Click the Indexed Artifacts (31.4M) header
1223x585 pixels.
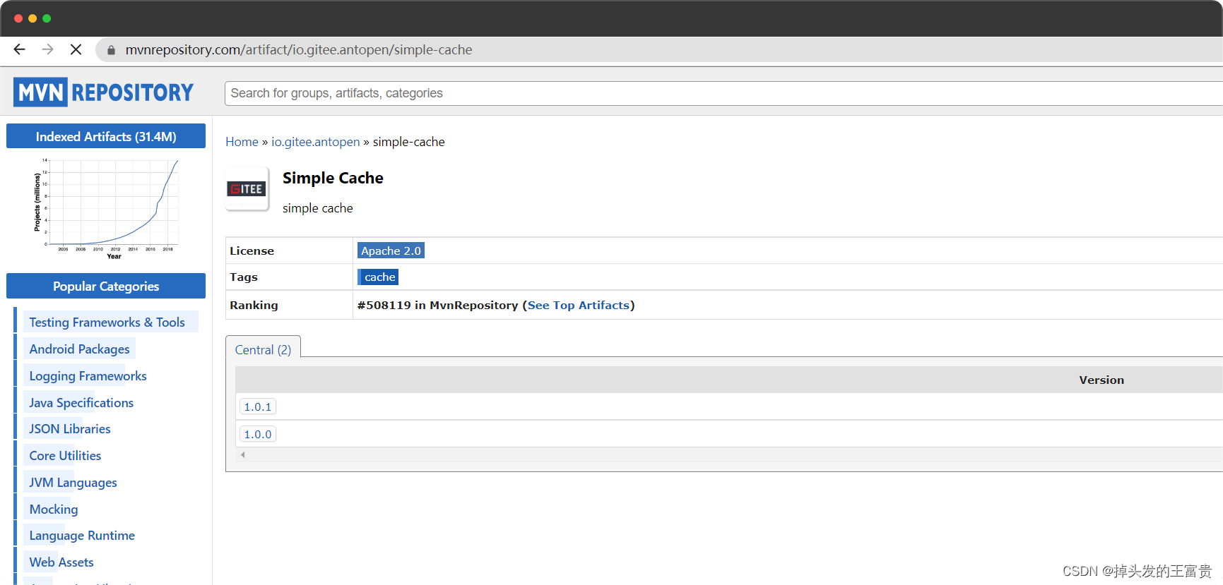click(x=106, y=136)
